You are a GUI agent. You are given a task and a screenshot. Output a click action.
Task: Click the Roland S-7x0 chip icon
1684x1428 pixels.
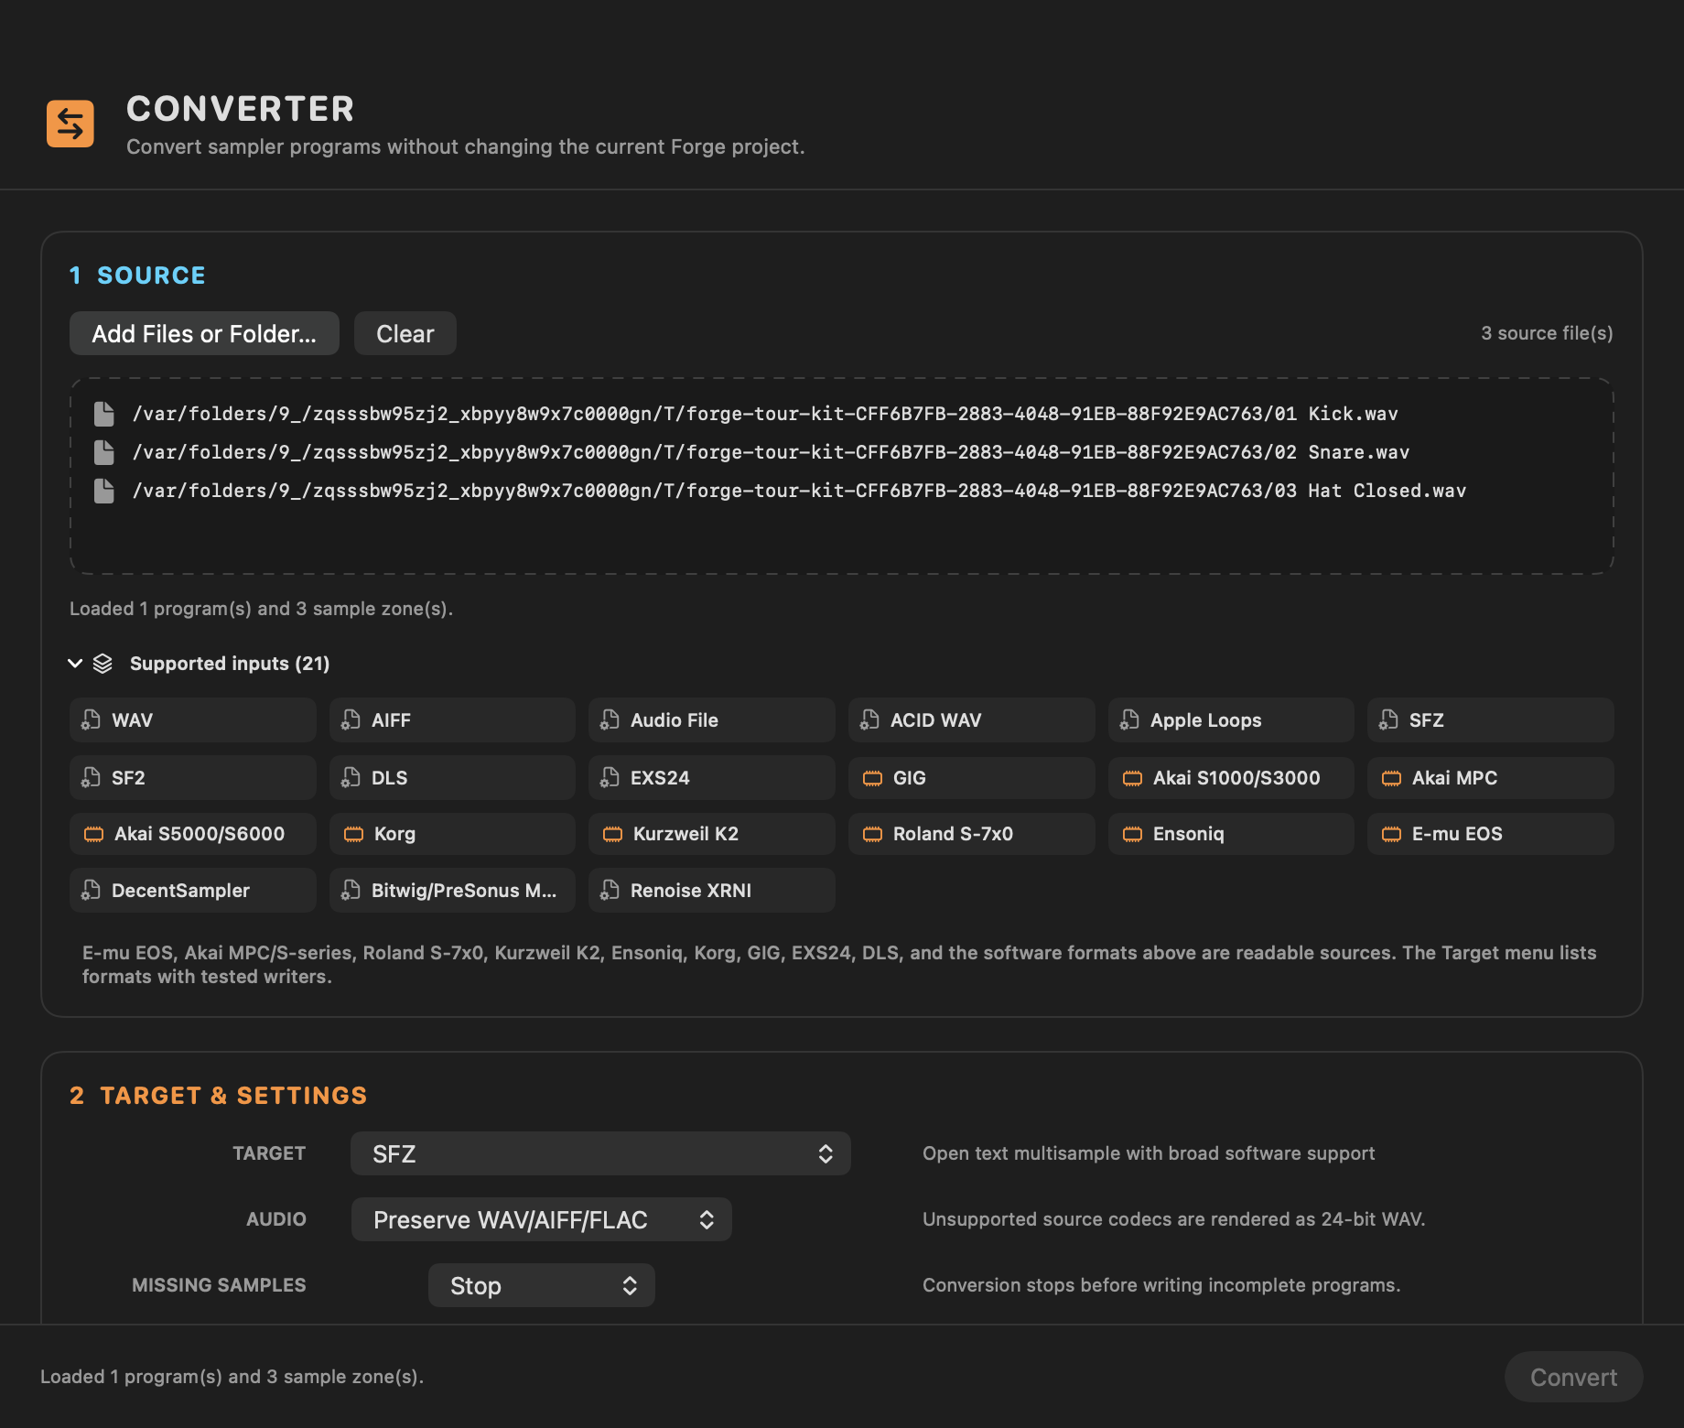pyautogui.click(x=872, y=834)
